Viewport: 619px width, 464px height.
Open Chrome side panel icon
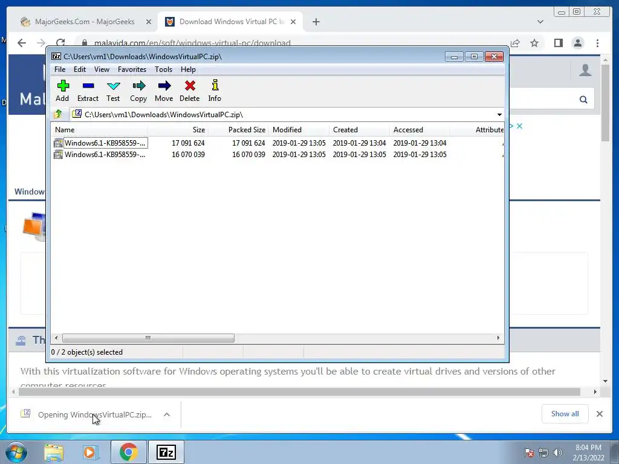(x=558, y=43)
